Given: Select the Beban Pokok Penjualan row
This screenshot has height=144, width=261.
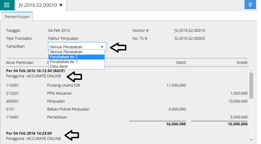Looking at the screenshot, I should 68,109.
